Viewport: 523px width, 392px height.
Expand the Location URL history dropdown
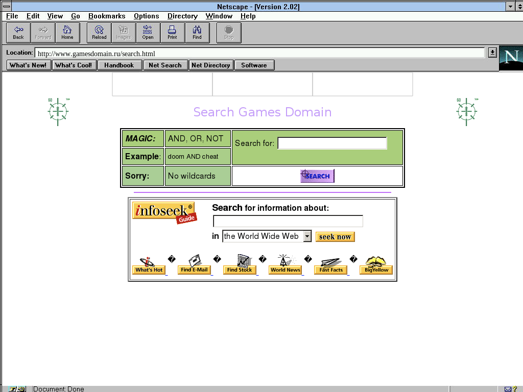[x=492, y=53]
